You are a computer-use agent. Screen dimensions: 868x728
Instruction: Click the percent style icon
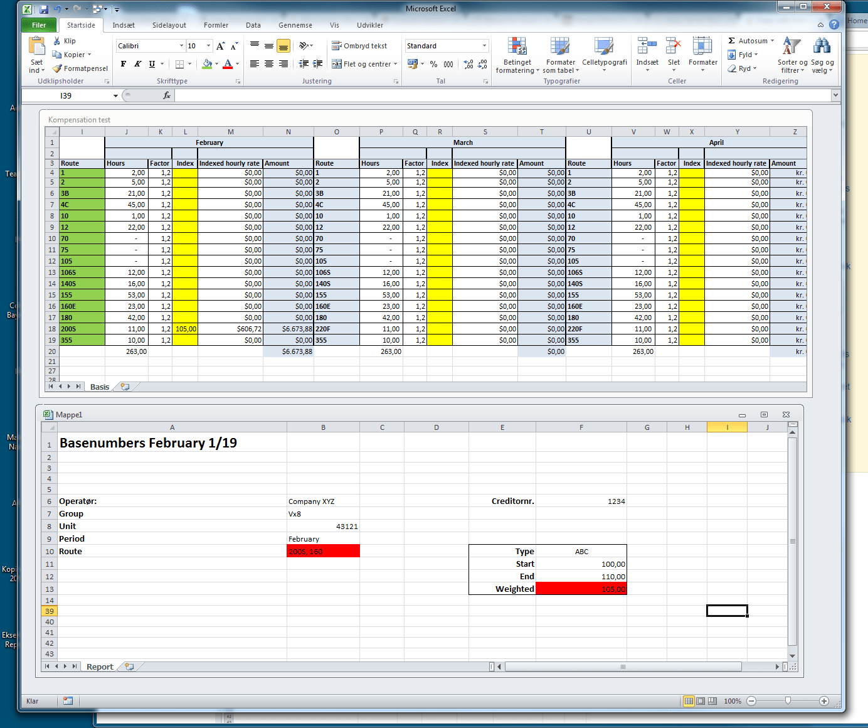pos(433,64)
